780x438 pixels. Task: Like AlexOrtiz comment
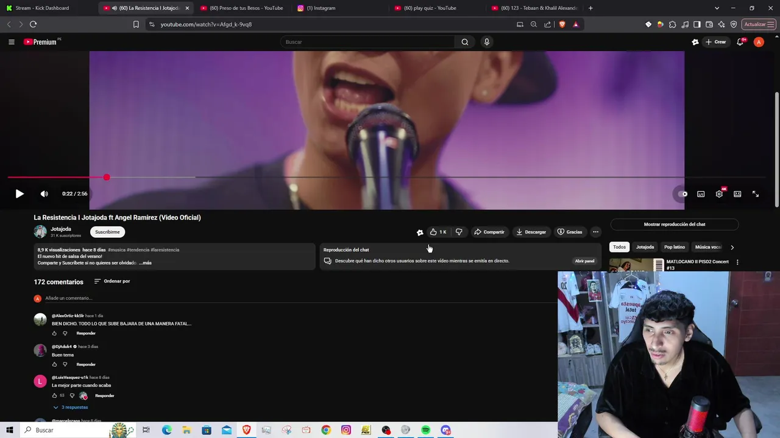(54, 333)
